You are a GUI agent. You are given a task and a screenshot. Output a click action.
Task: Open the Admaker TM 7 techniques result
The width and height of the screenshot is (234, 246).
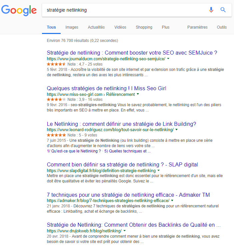(x=128, y=195)
